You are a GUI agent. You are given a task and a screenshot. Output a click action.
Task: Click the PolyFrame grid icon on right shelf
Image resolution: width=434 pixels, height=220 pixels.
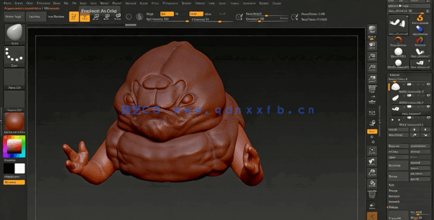click(x=372, y=195)
